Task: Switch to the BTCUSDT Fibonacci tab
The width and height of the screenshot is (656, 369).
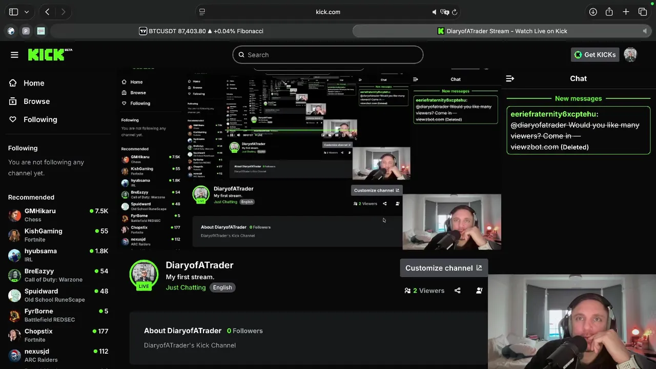Action: (201, 31)
